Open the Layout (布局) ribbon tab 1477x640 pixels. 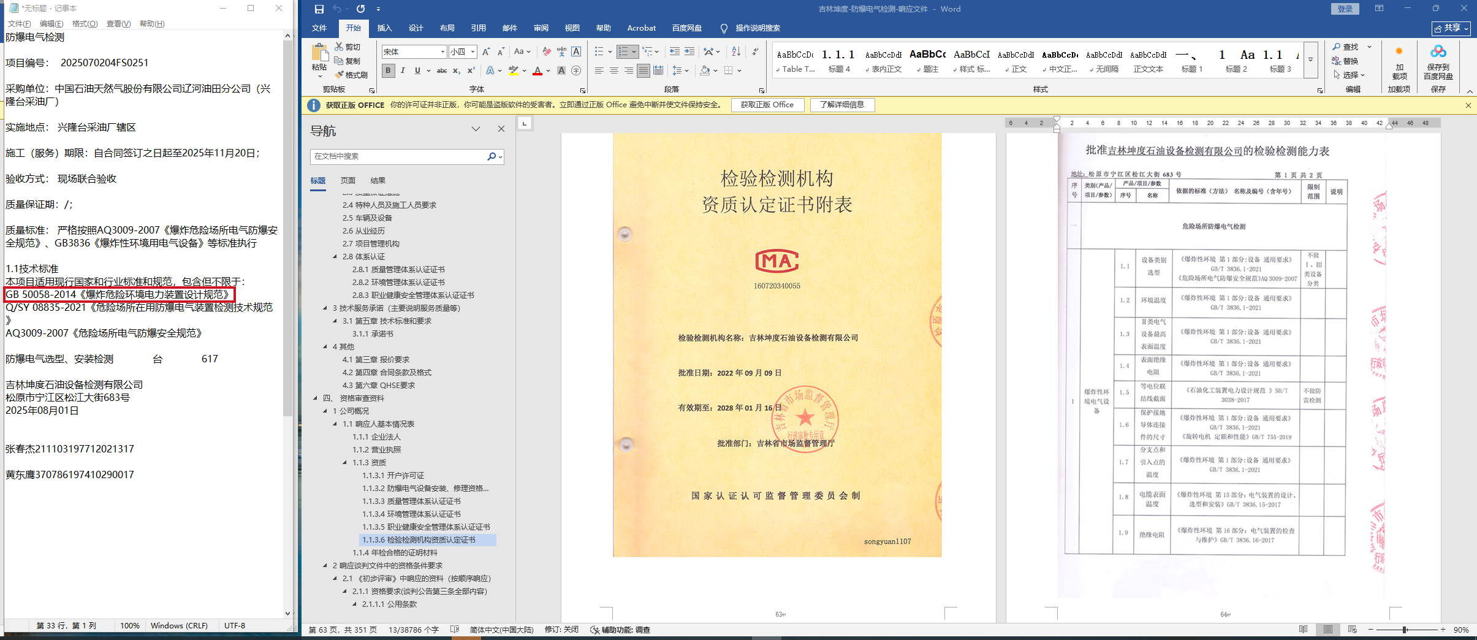[x=447, y=28]
